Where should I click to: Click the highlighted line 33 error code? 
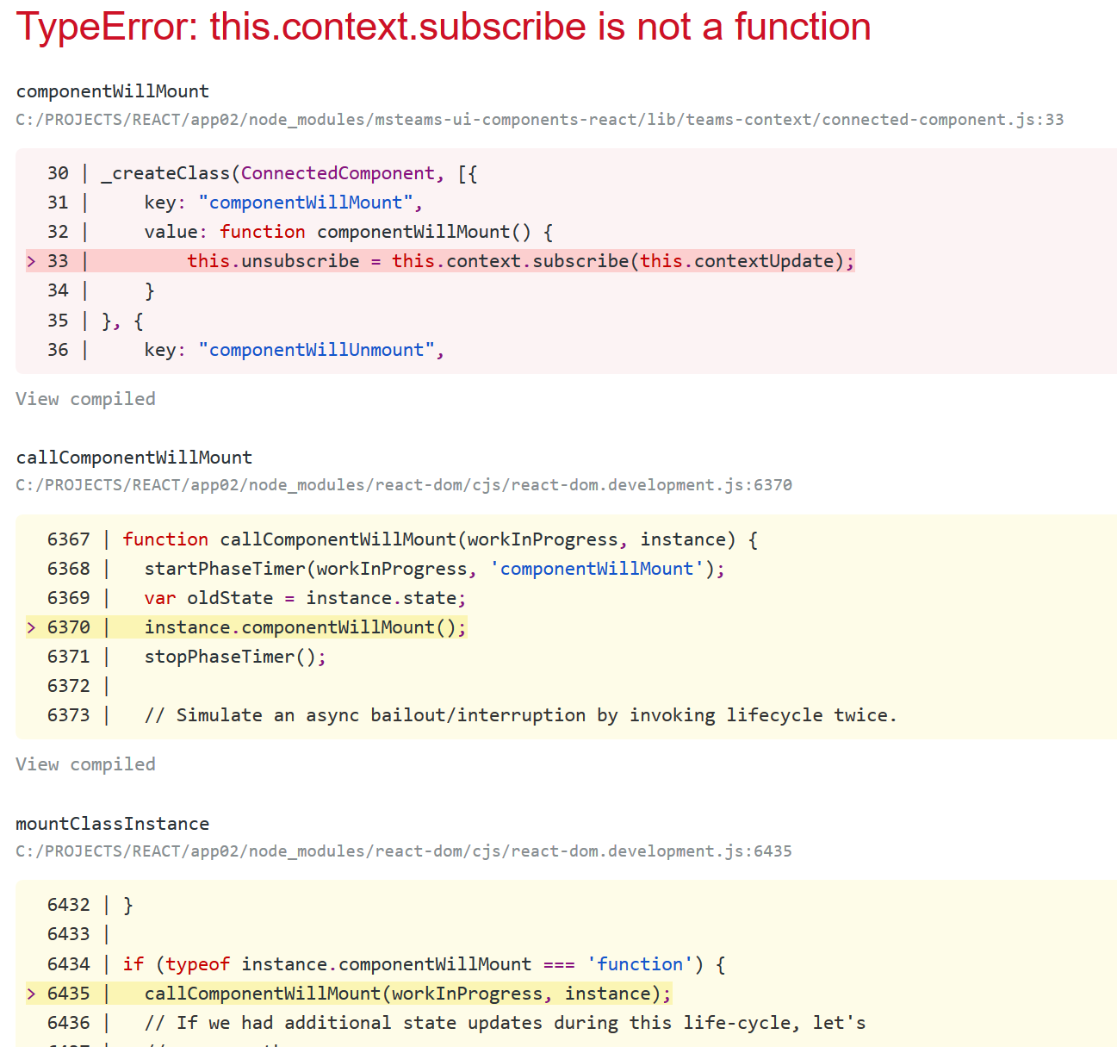[521, 260]
